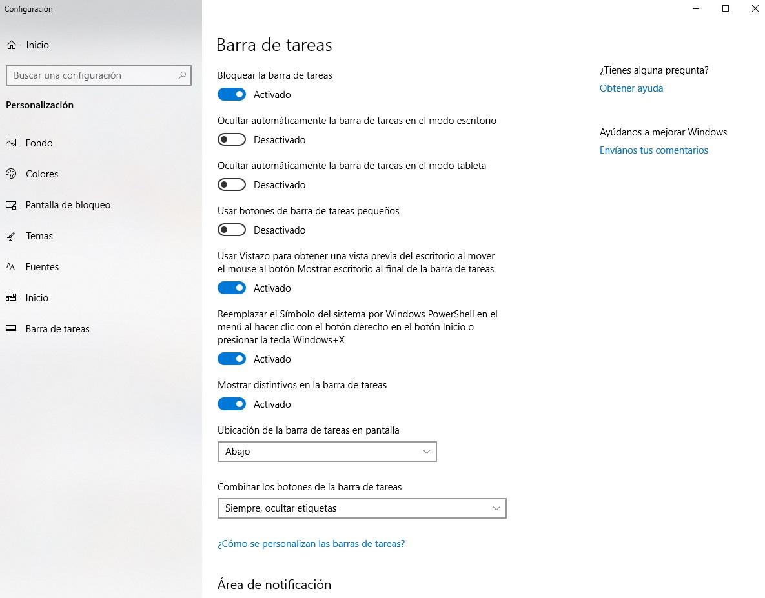Viewport: 765px width, 598px height.
Task: Click the Inicio start menu tiles icon
Action: pyautogui.click(x=11, y=298)
